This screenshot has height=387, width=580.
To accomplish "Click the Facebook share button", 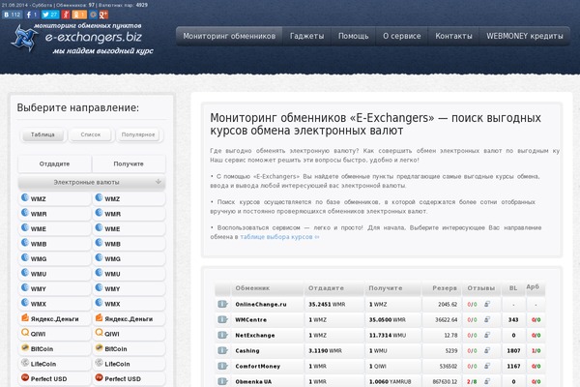I will (32, 15).
